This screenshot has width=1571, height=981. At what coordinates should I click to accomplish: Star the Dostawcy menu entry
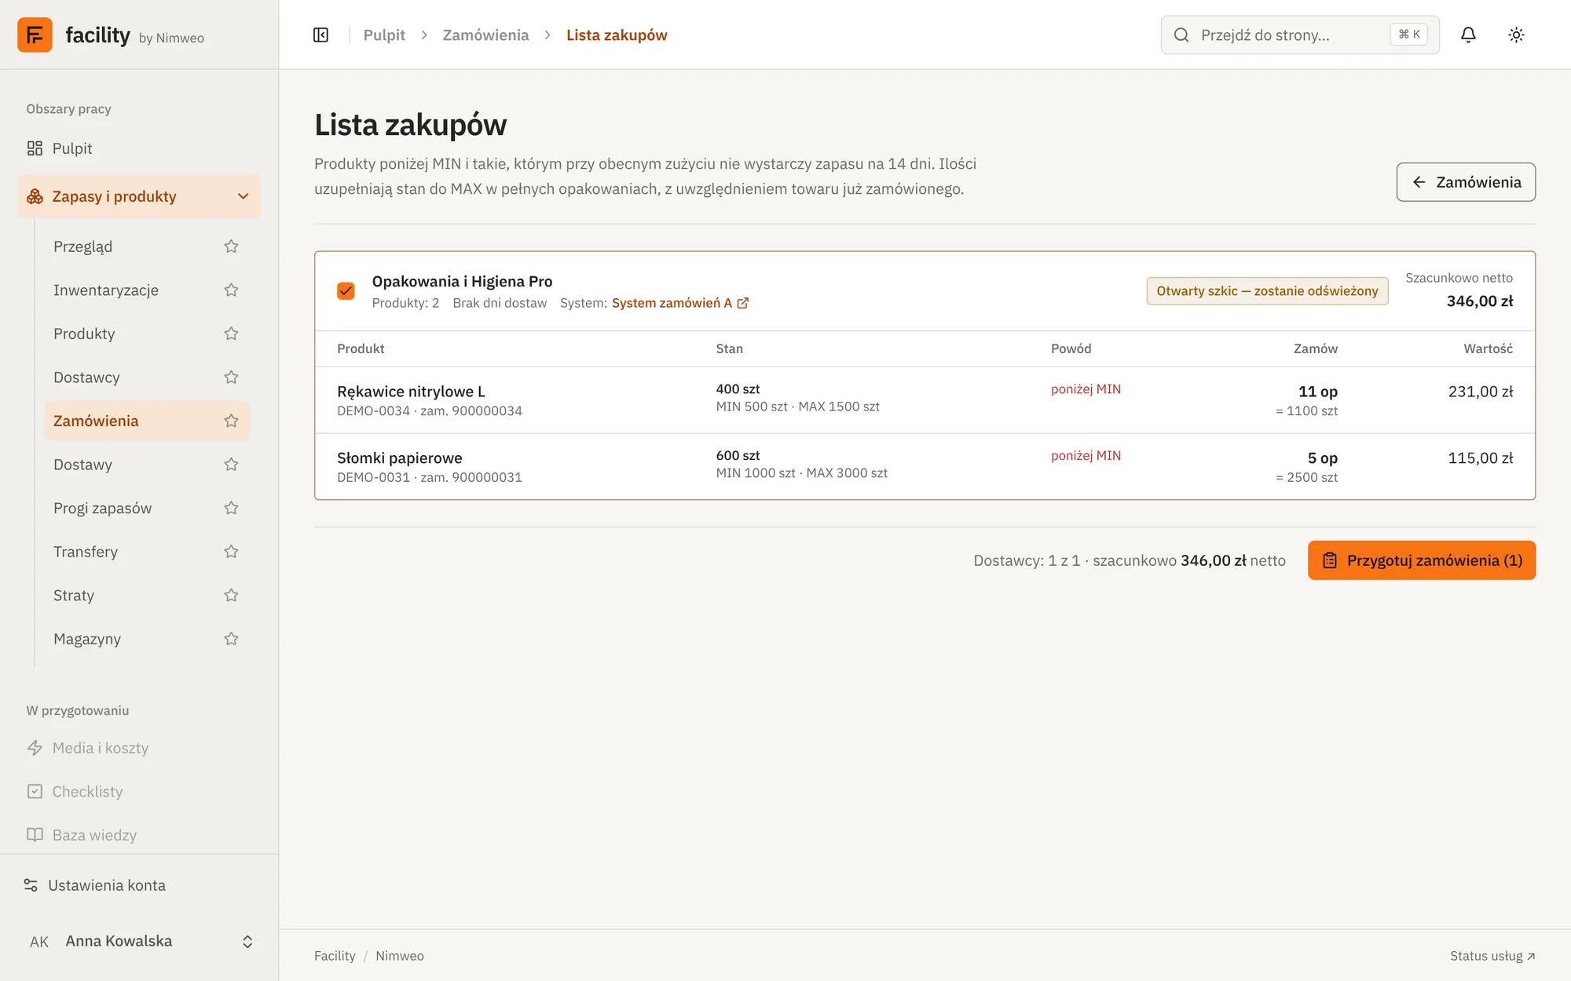point(231,377)
